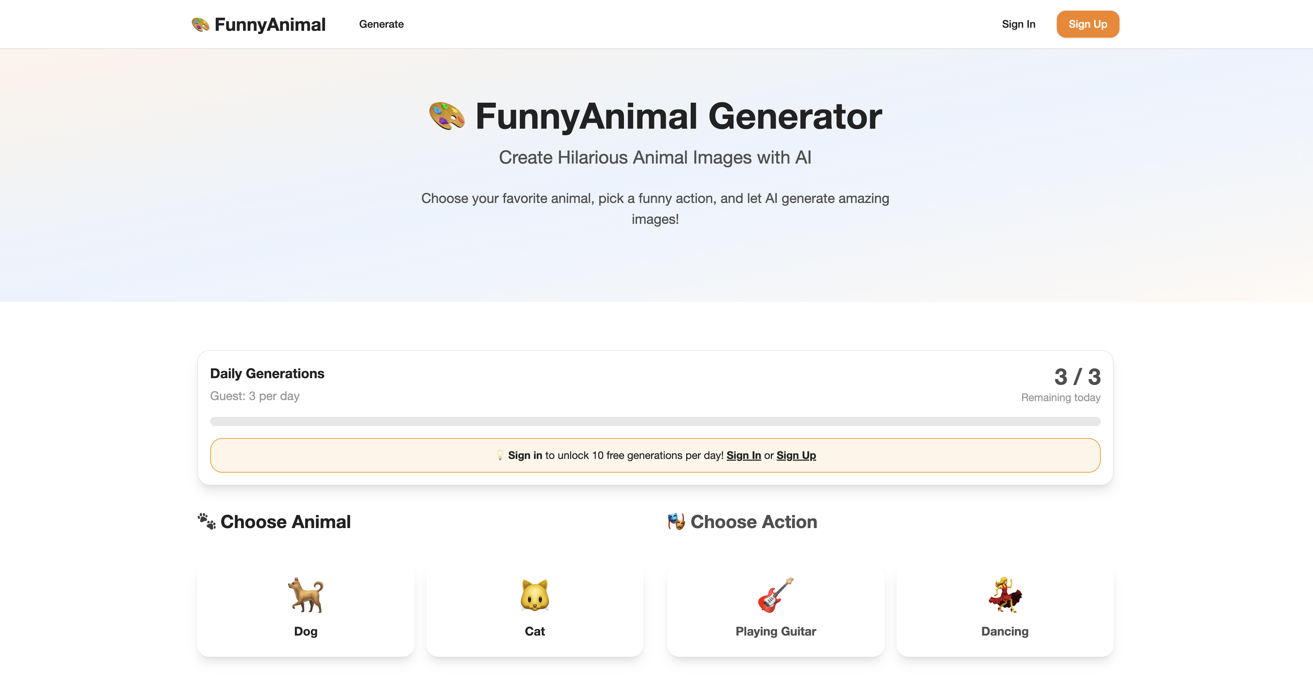Click the paw print icon beside Choose Animal
Image resolution: width=1313 pixels, height=679 pixels.
click(x=206, y=522)
